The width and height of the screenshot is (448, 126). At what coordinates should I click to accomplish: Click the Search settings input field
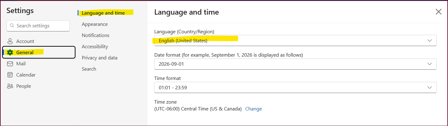38,26
